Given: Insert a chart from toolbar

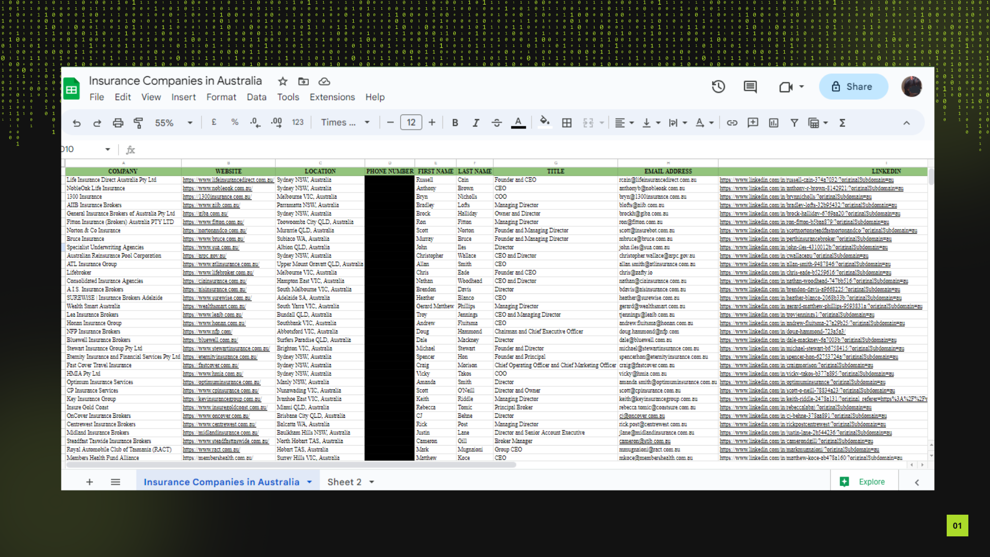Looking at the screenshot, I should pos(773,123).
